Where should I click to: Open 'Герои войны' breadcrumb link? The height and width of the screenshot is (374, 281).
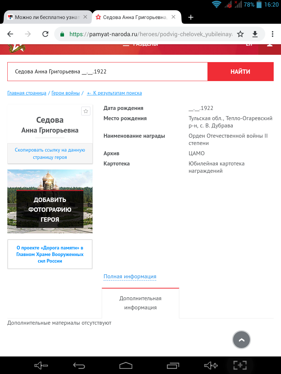[65, 93]
